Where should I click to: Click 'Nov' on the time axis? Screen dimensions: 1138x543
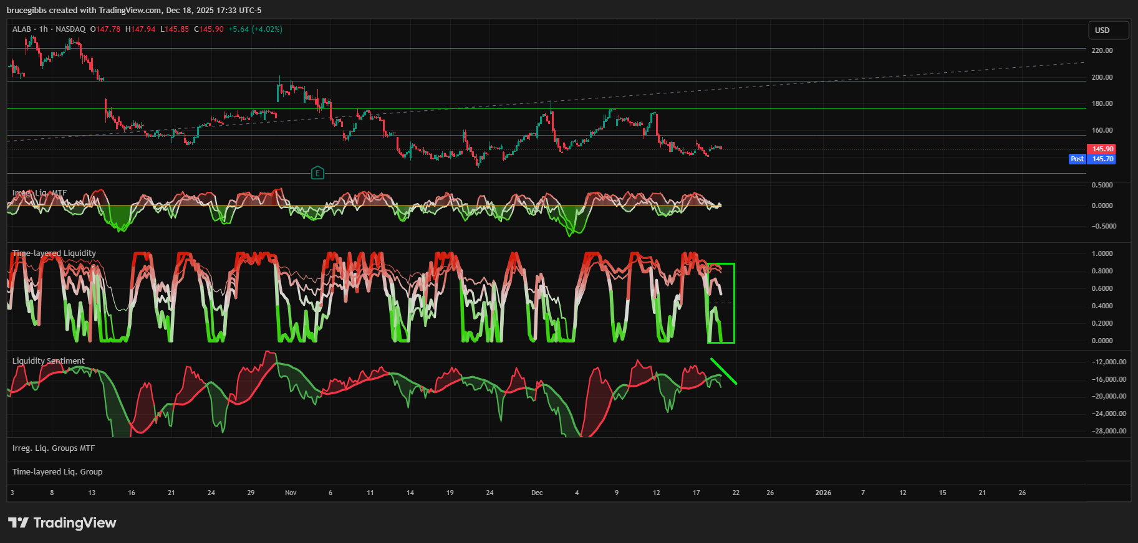(291, 493)
